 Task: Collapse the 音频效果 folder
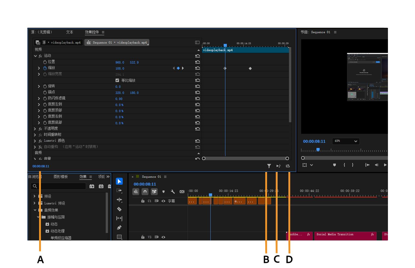coord(35,210)
